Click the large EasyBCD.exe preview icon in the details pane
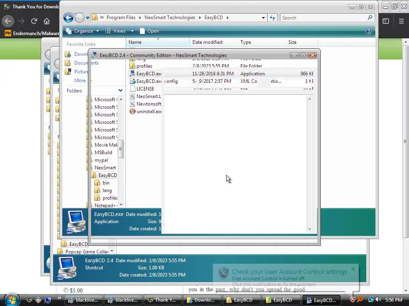The image size is (409, 306). coord(76,222)
